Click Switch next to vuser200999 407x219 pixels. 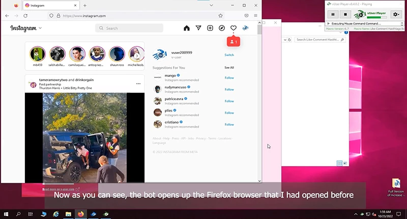[229, 55]
